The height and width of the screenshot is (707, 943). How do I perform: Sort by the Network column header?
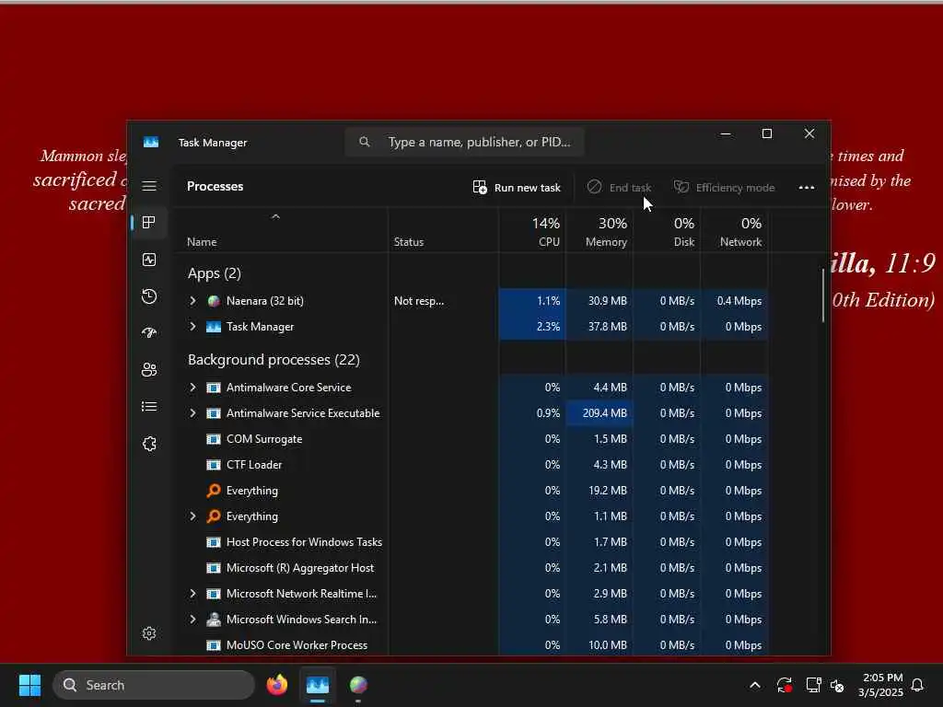734,231
